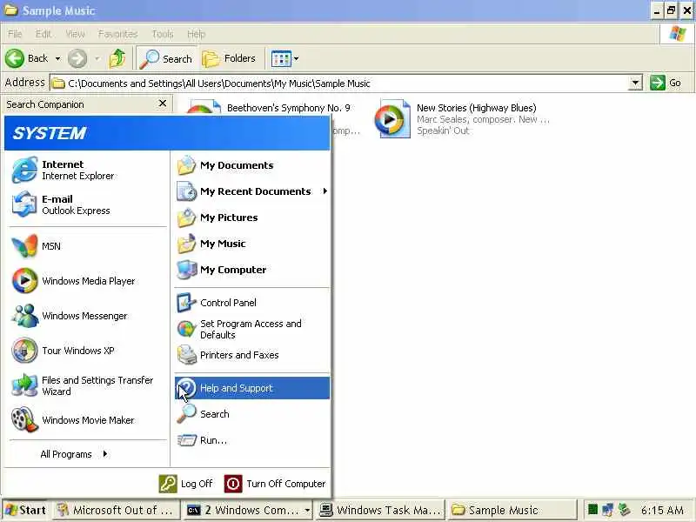The height and width of the screenshot is (522, 696).
Task: Click the green CPU meter tray icon
Action: (x=592, y=509)
